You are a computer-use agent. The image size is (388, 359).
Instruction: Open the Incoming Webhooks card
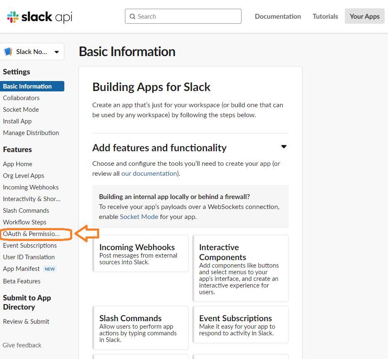(x=140, y=253)
